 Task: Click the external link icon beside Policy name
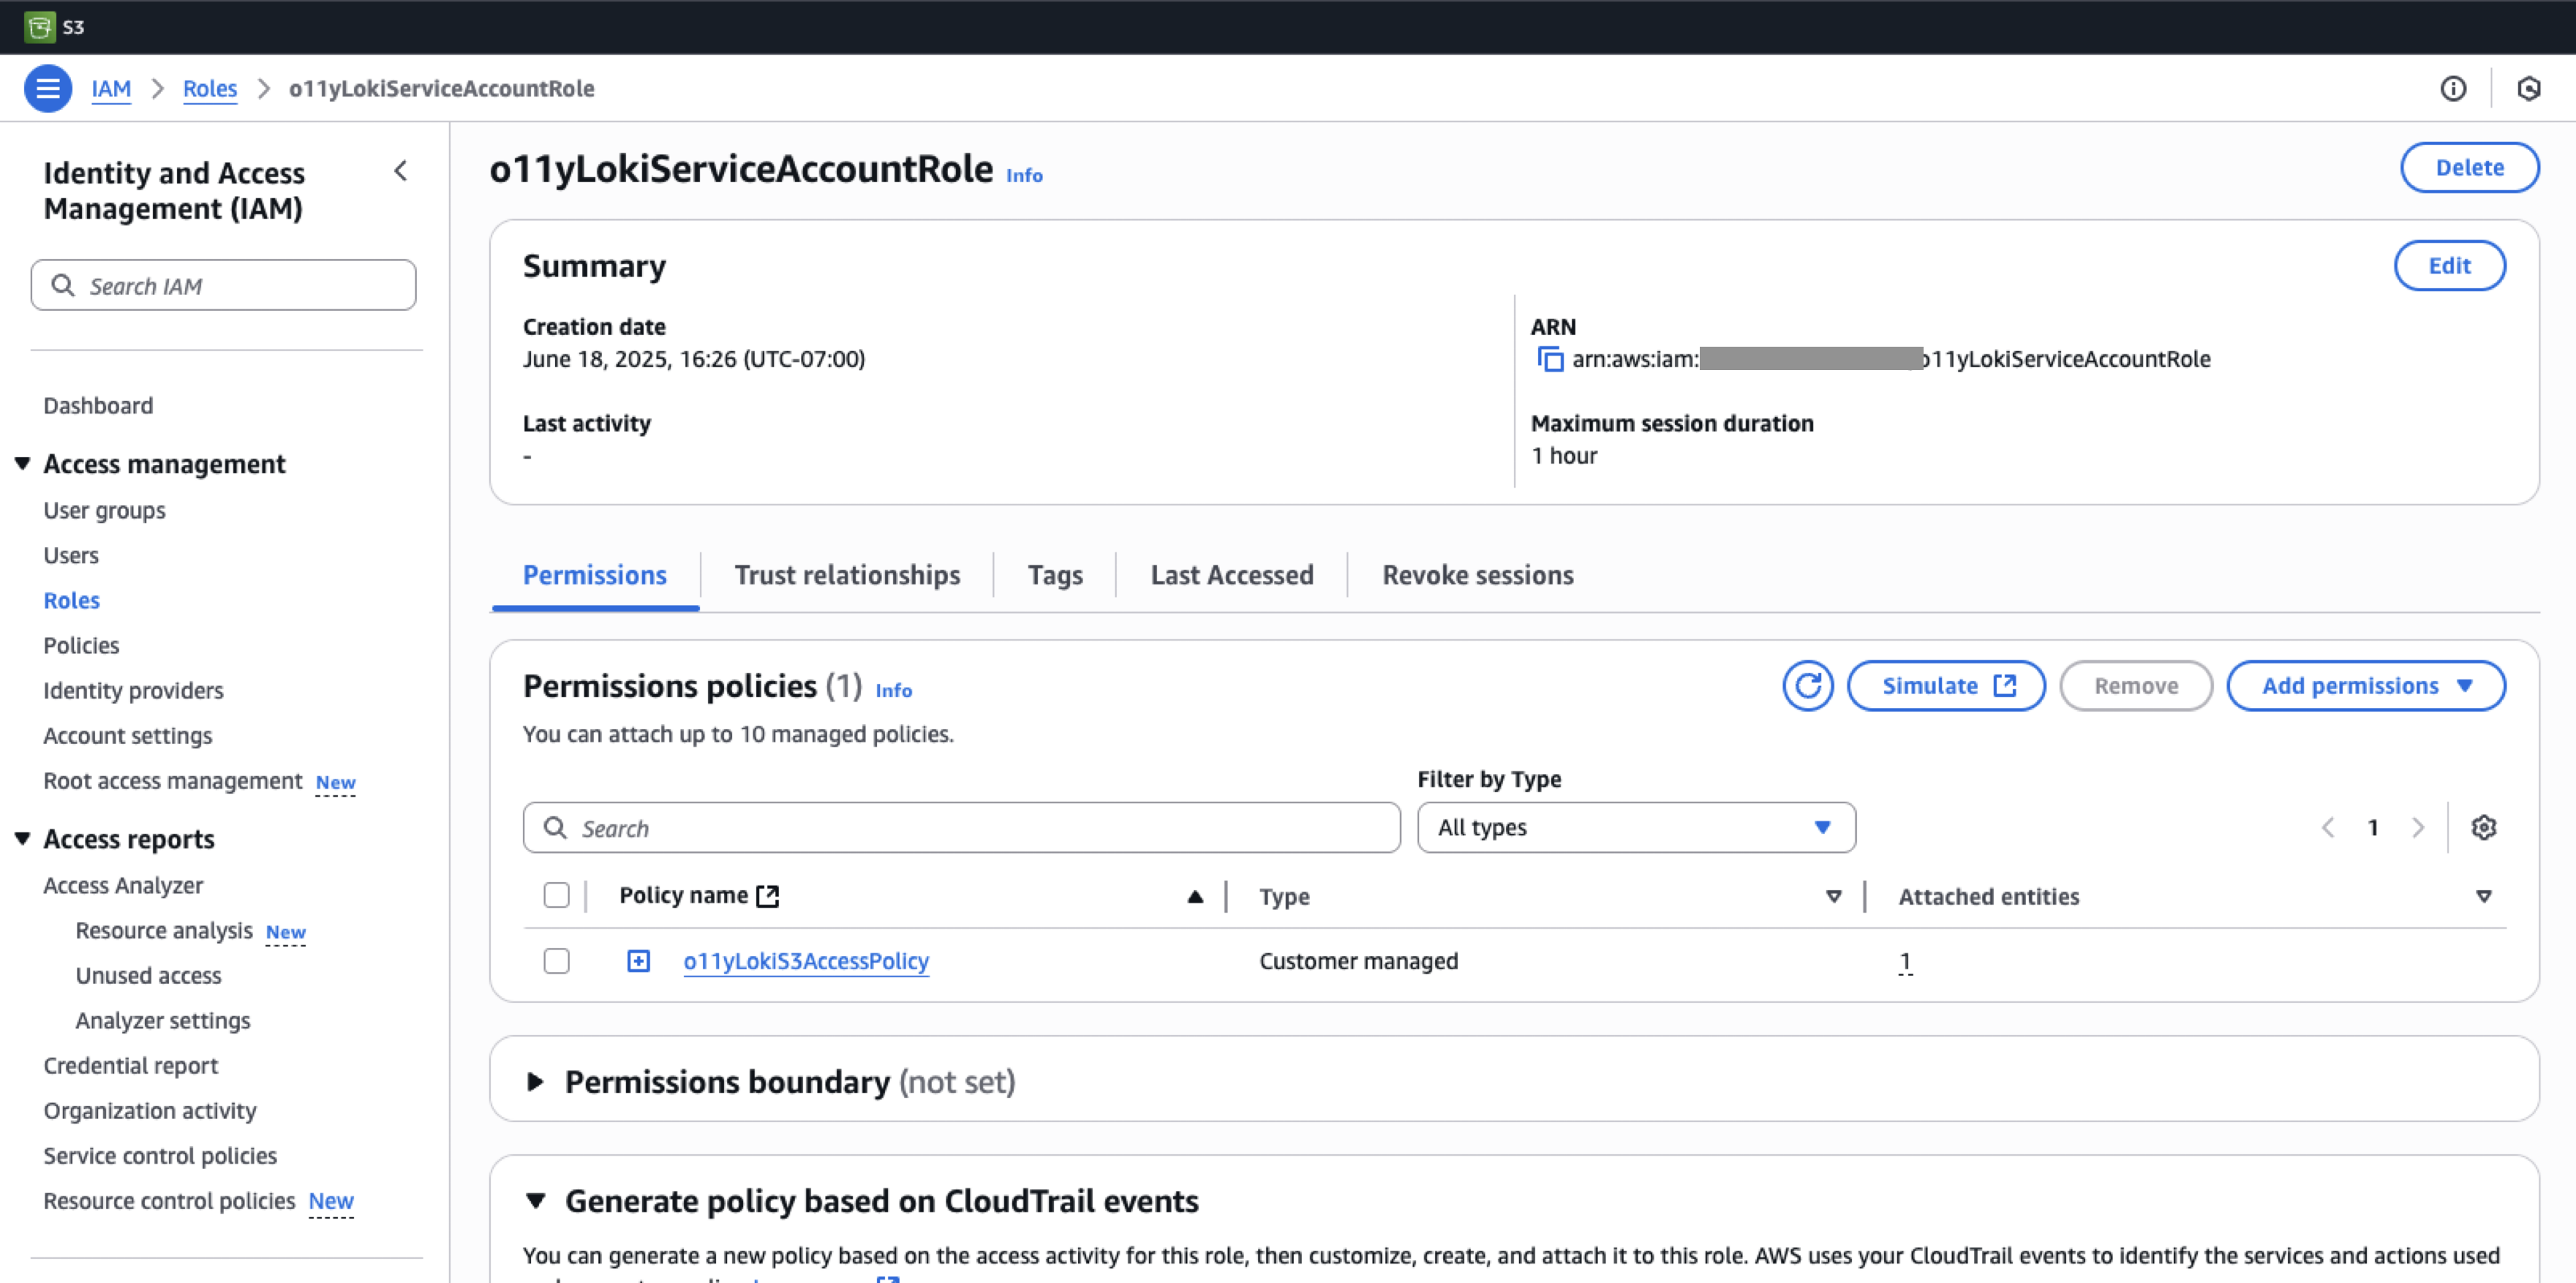tap(768, 896)
